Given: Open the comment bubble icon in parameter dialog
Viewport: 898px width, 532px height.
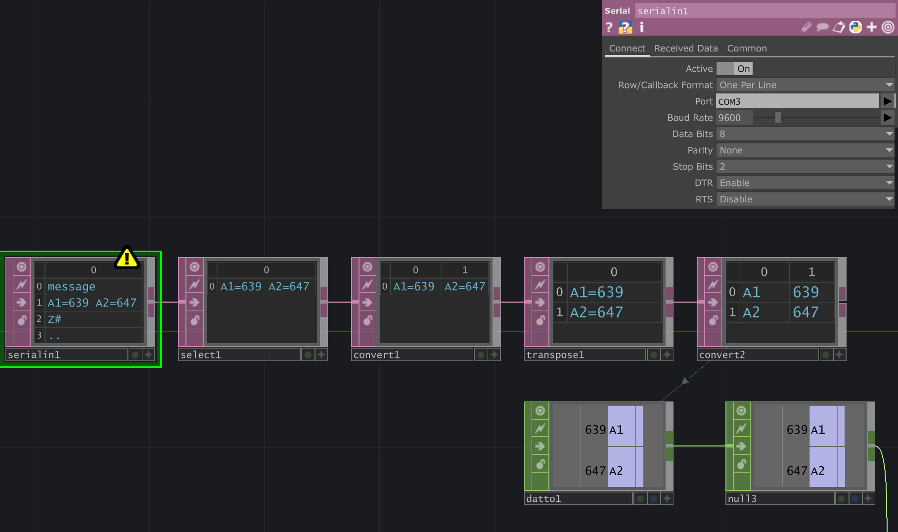Looking at the screenshot, I should click(822, 27).
